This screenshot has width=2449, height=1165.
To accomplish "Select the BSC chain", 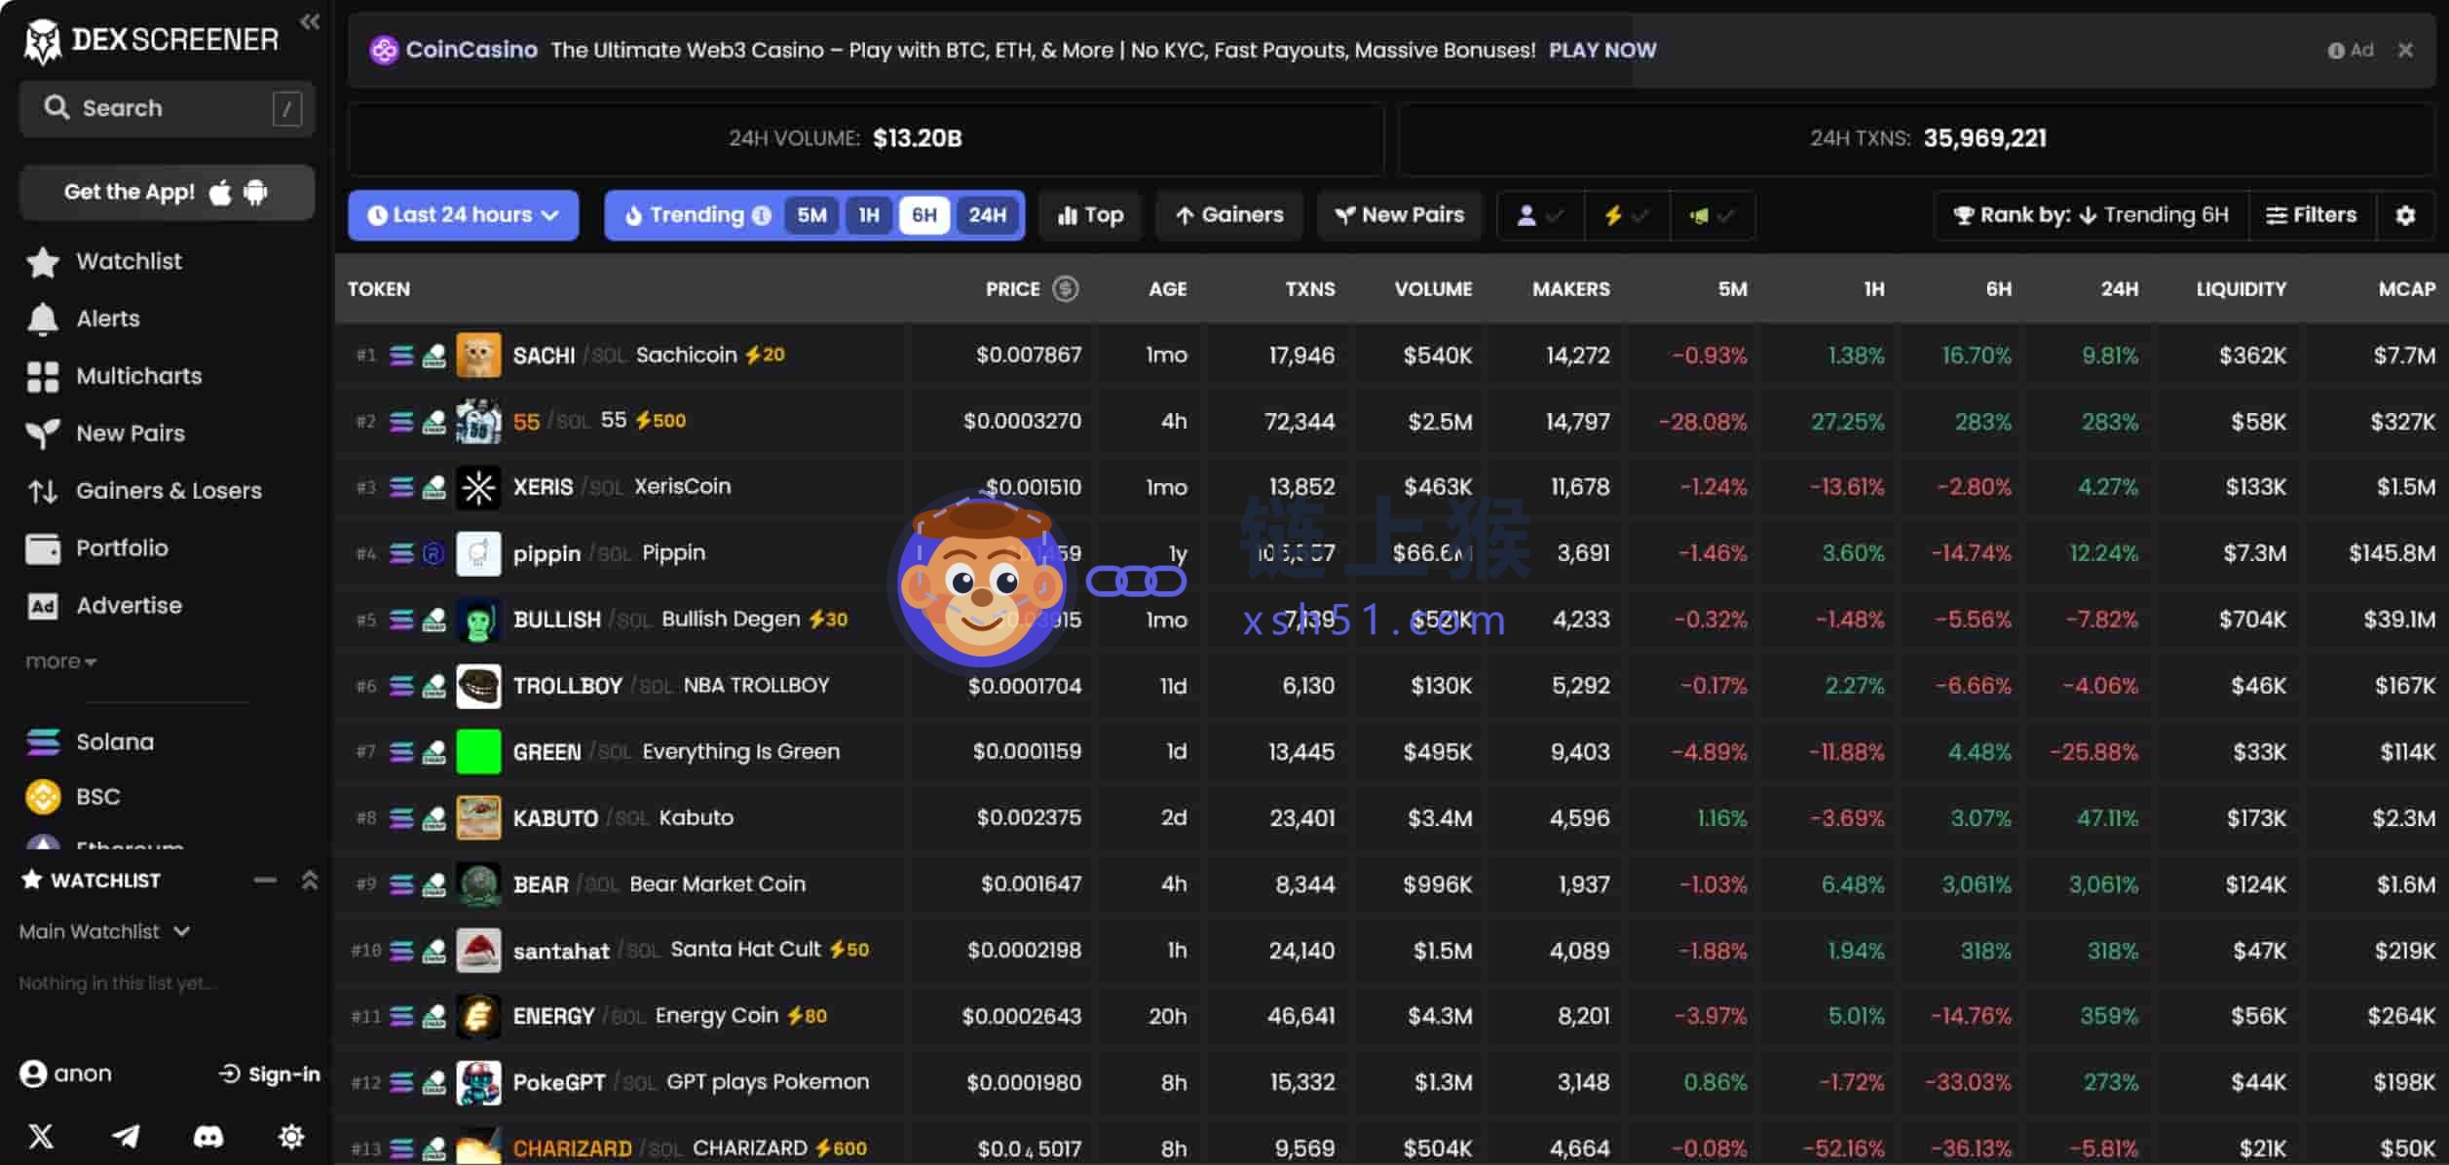I will (x=73, y=797).
